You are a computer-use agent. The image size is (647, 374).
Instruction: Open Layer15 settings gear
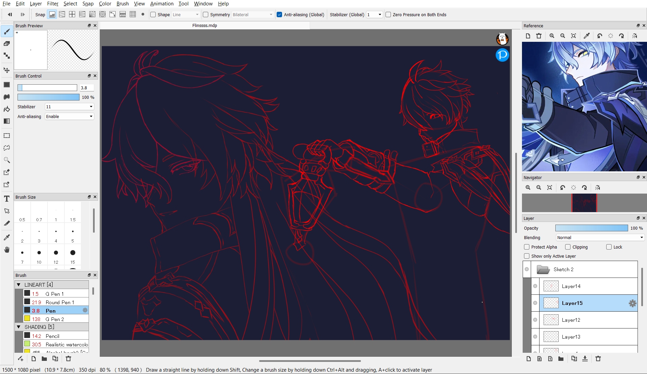(x=633, y=303)
